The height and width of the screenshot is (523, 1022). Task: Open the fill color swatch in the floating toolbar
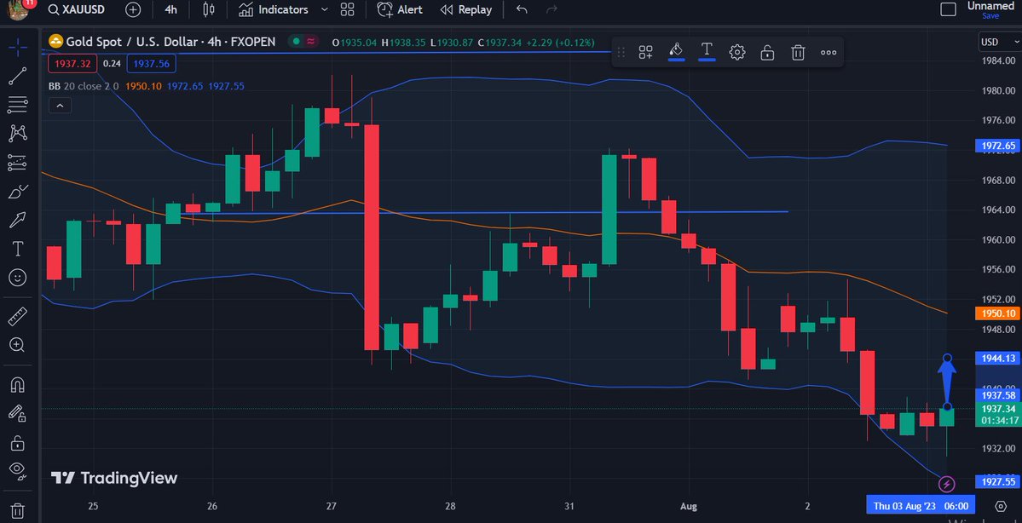[676, 52]
